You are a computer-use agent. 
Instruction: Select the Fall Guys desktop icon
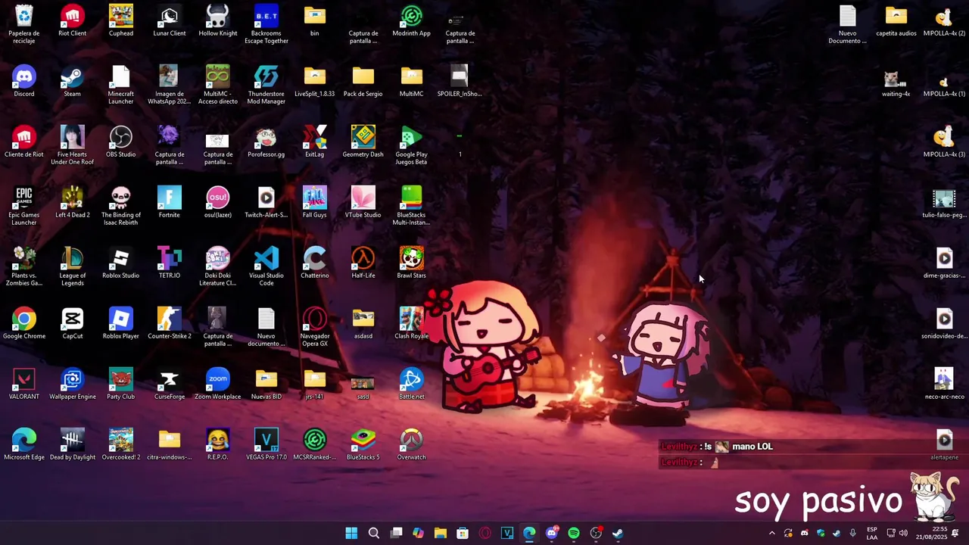pos(315,203)
